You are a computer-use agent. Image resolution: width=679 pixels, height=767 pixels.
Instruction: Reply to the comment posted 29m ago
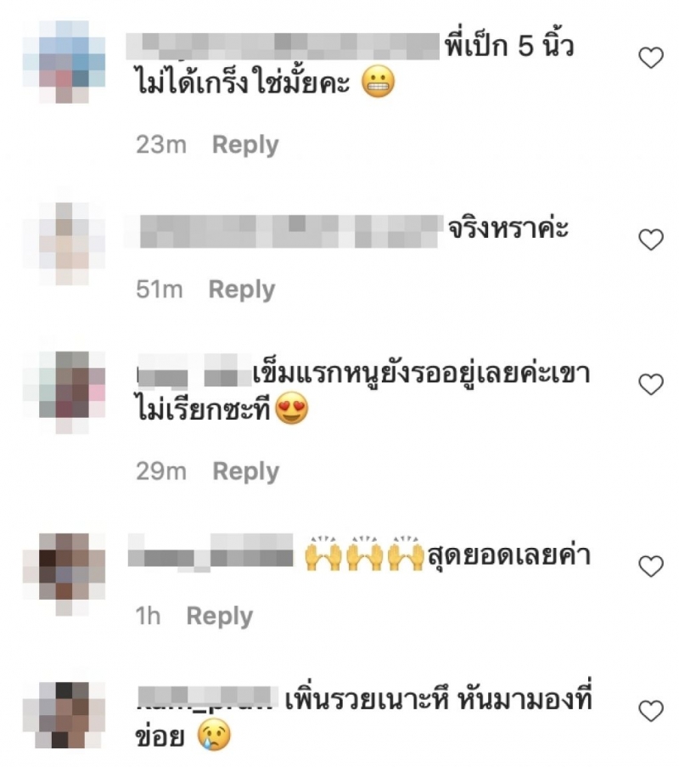click(x=246, y=472)
